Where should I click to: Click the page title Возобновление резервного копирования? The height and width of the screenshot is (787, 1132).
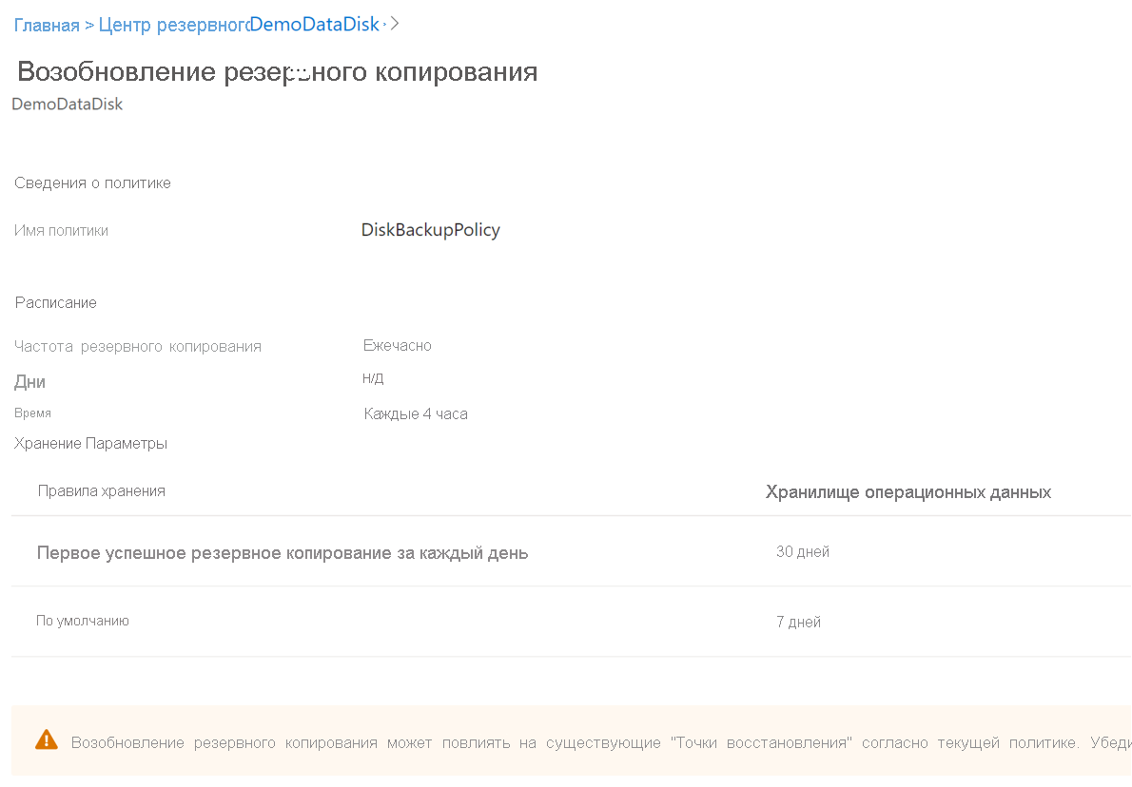pyautogui.click(x=278, y=72)
